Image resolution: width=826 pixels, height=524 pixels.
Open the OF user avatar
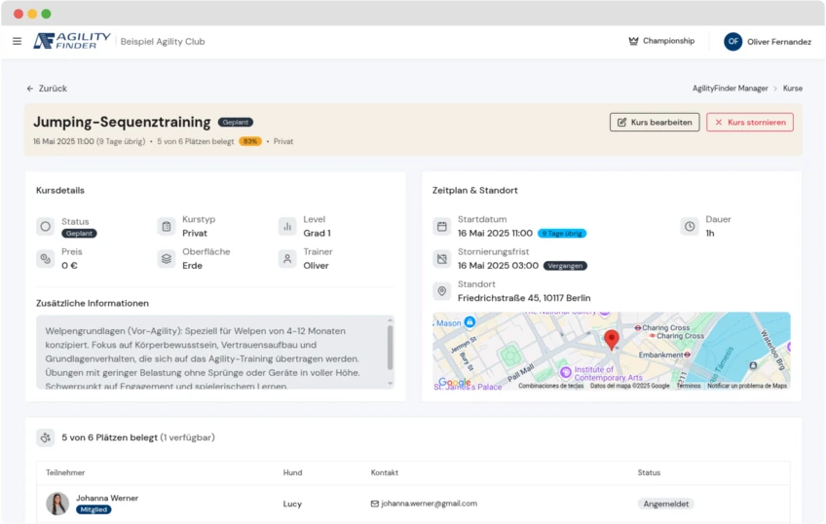[732, 42]
